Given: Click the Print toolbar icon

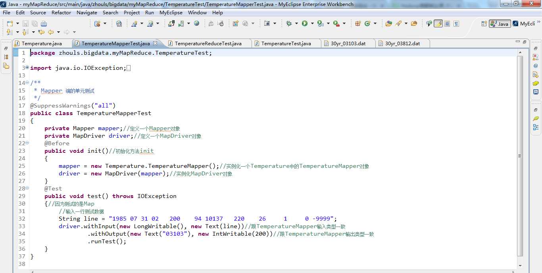Looking at the screenshot, I should coord(44,24).
